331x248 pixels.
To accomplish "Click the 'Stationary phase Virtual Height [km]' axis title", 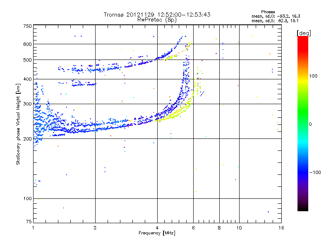I will pos(18,124).
